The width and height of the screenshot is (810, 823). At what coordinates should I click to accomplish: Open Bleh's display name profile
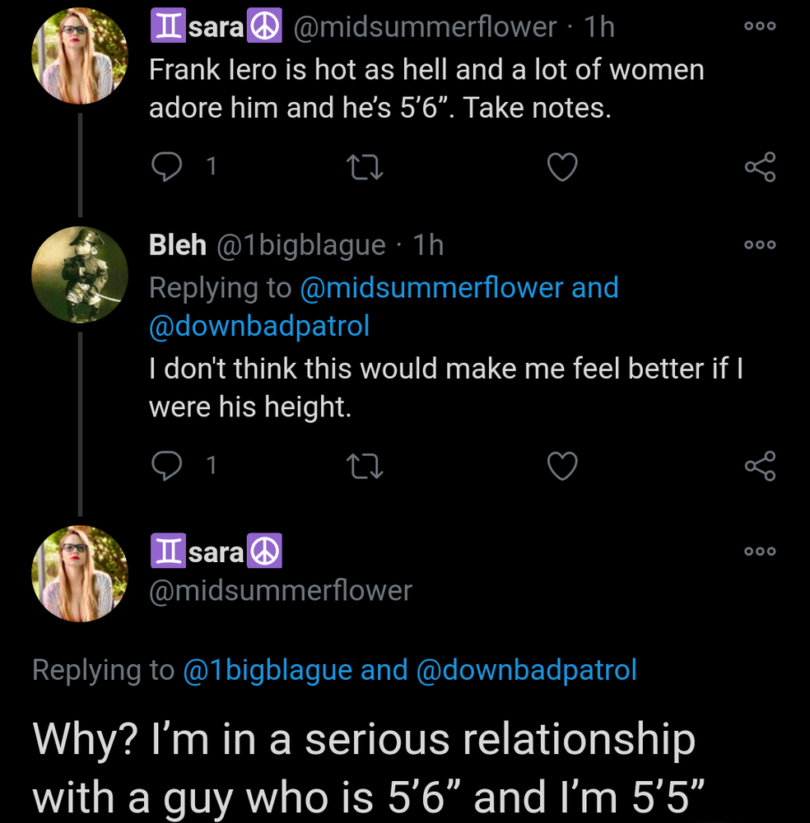tap(178, 244)
